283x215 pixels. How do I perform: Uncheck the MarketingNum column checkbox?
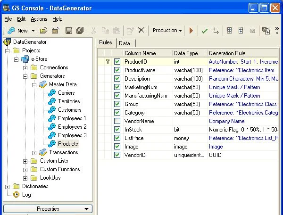[x=117, y=87]
